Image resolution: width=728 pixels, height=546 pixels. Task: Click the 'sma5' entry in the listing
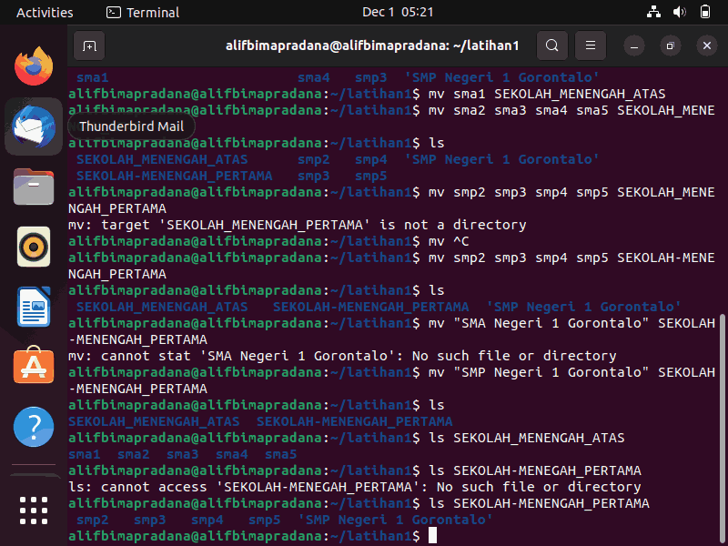280,454
